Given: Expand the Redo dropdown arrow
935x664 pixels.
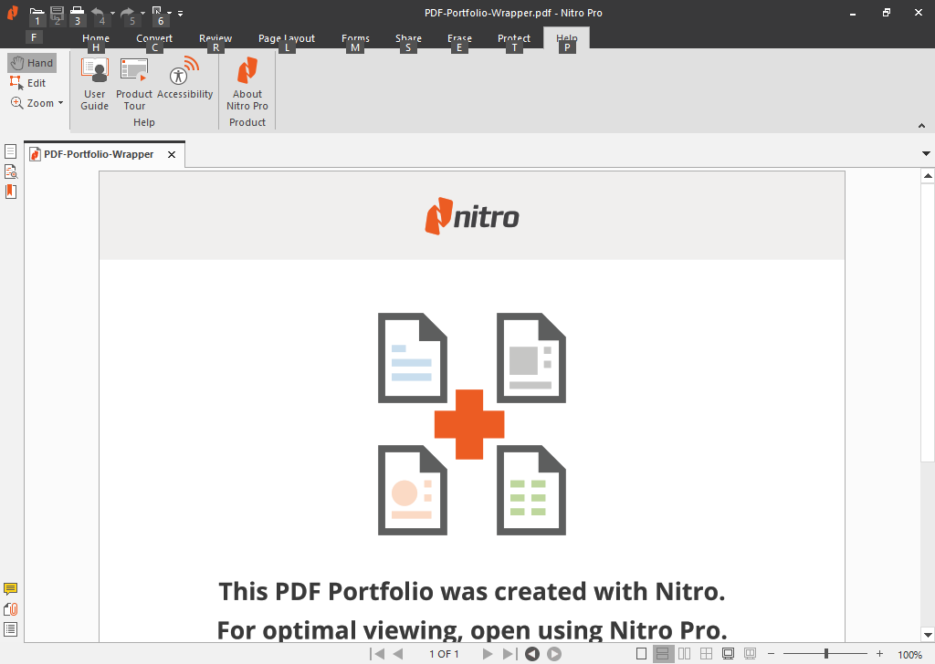Looking at the screenshot, I should (142, 13).
